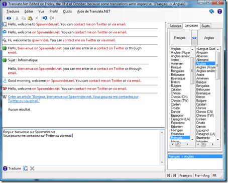Image resolution: width=228 pixels, height=183 pixels.
Task: Open the Editer menu
Action: pyautogui.click(x=29, y=12)
